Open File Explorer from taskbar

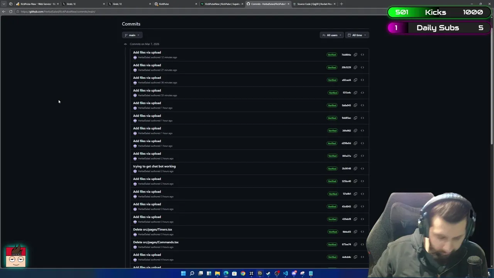217,273
